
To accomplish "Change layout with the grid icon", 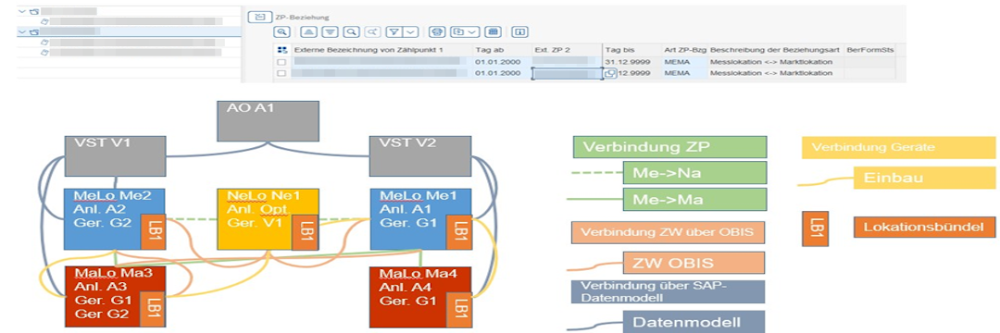I will 492,31.
